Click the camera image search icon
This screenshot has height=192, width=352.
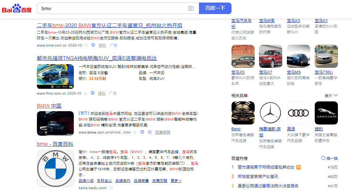pyautogui.click(x=191, y=8)
